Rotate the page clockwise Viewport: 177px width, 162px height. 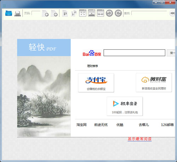coord(118,13)
